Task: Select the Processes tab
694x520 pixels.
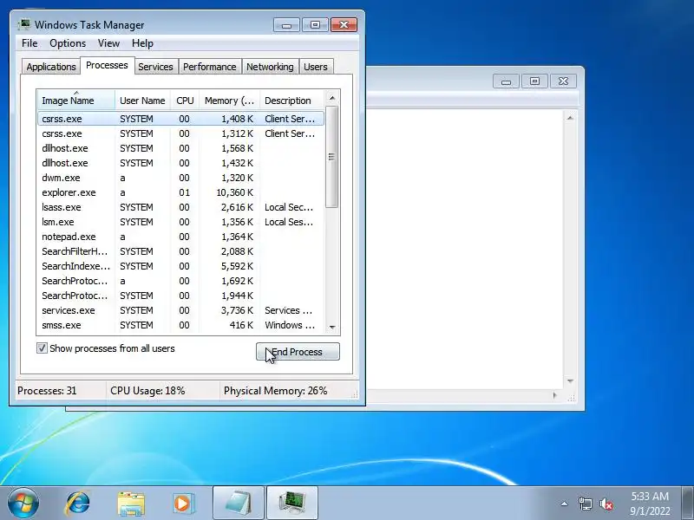Action: coord(107,66)
